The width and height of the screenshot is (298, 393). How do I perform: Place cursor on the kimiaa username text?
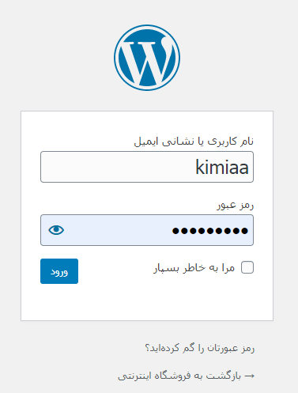tap(222, 167)
